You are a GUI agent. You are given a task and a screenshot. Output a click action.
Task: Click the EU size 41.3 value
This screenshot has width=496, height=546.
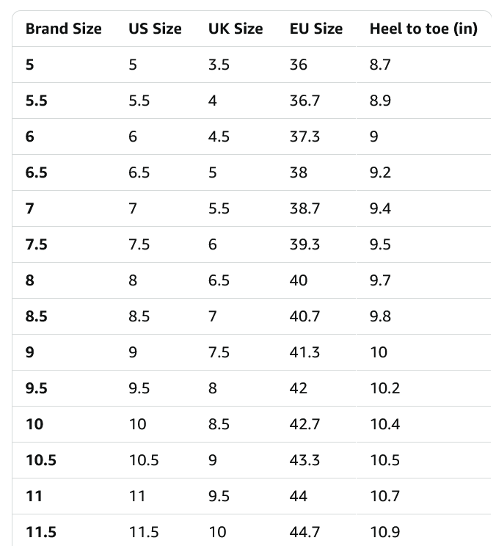coord(304,352)
